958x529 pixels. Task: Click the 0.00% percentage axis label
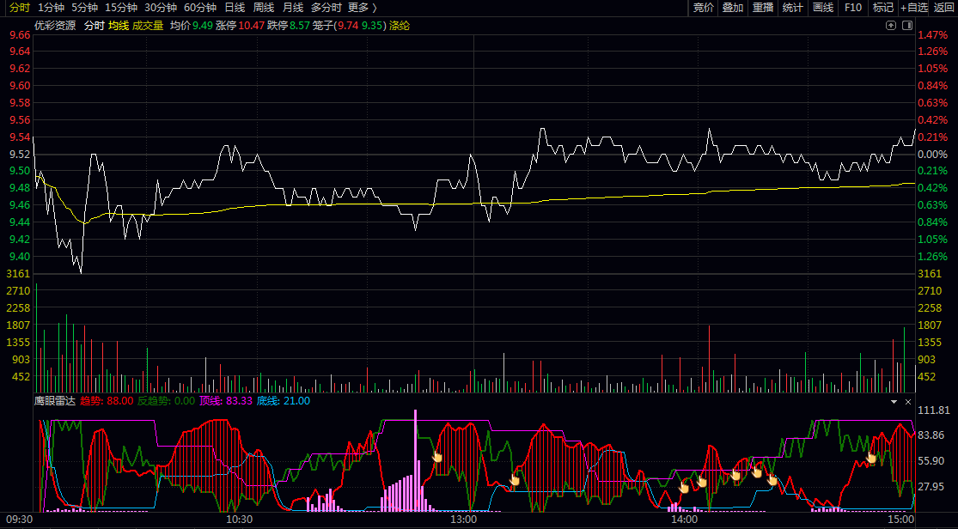tap(933, 154)
